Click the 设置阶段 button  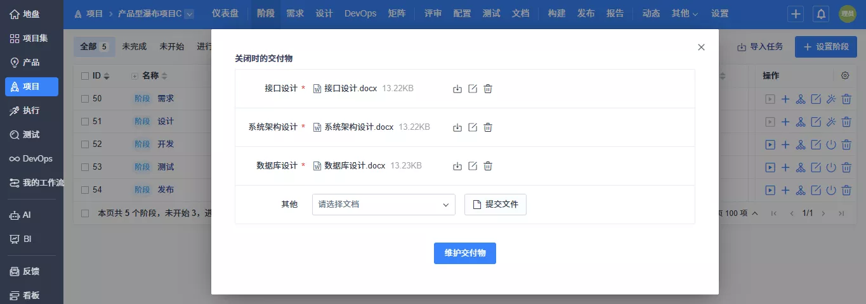[826, 47]
